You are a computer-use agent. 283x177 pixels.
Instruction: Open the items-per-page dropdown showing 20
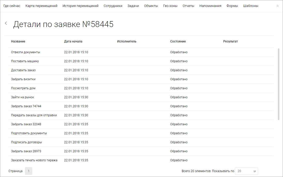pos(246,171)
